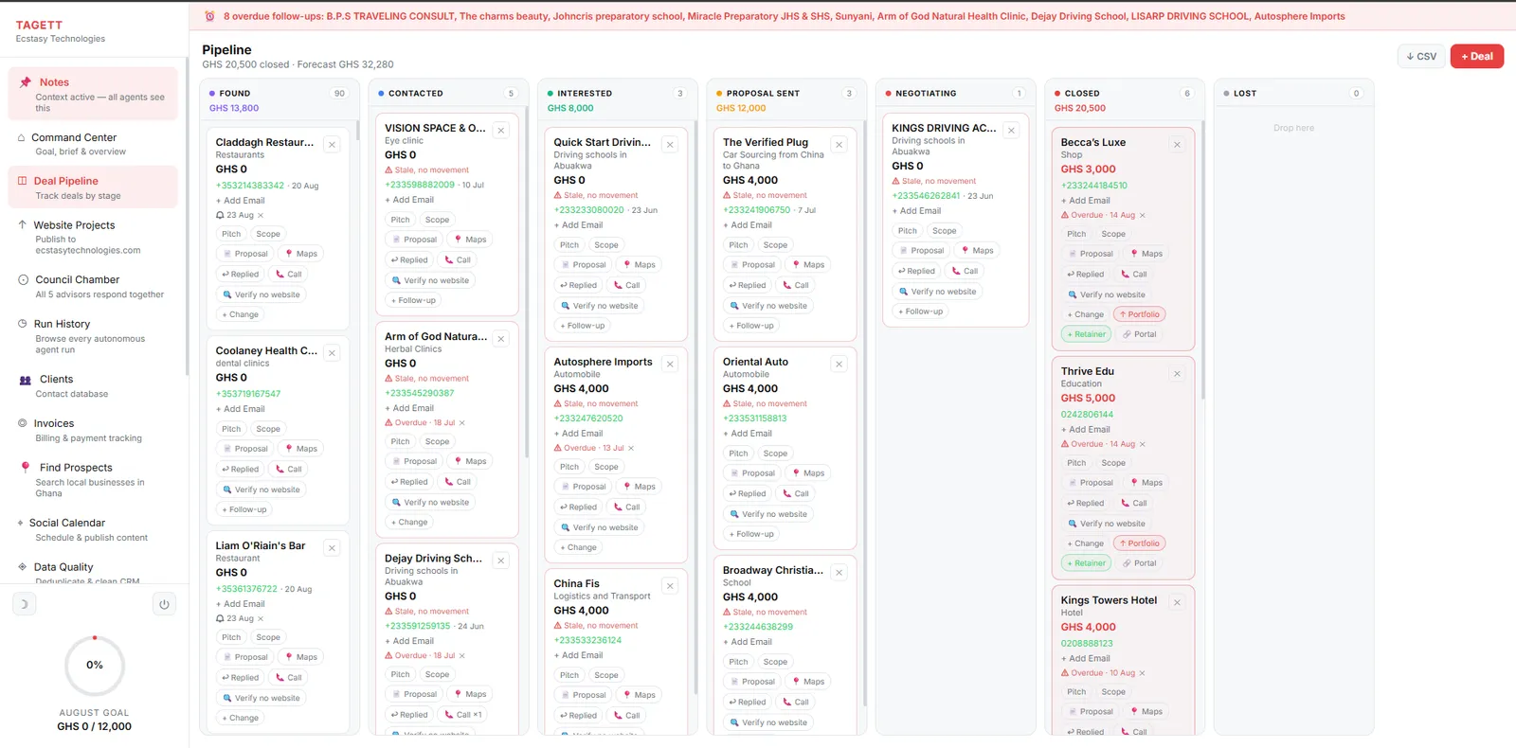Click Verify no website on Thrive Edu
The image size is (1516, 748).
[1107, 524]
